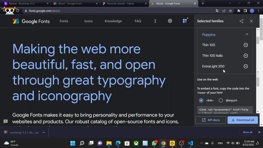The image size is (263, 148).
Task: Show hidden system tray icons
Action: coord(202,143)
